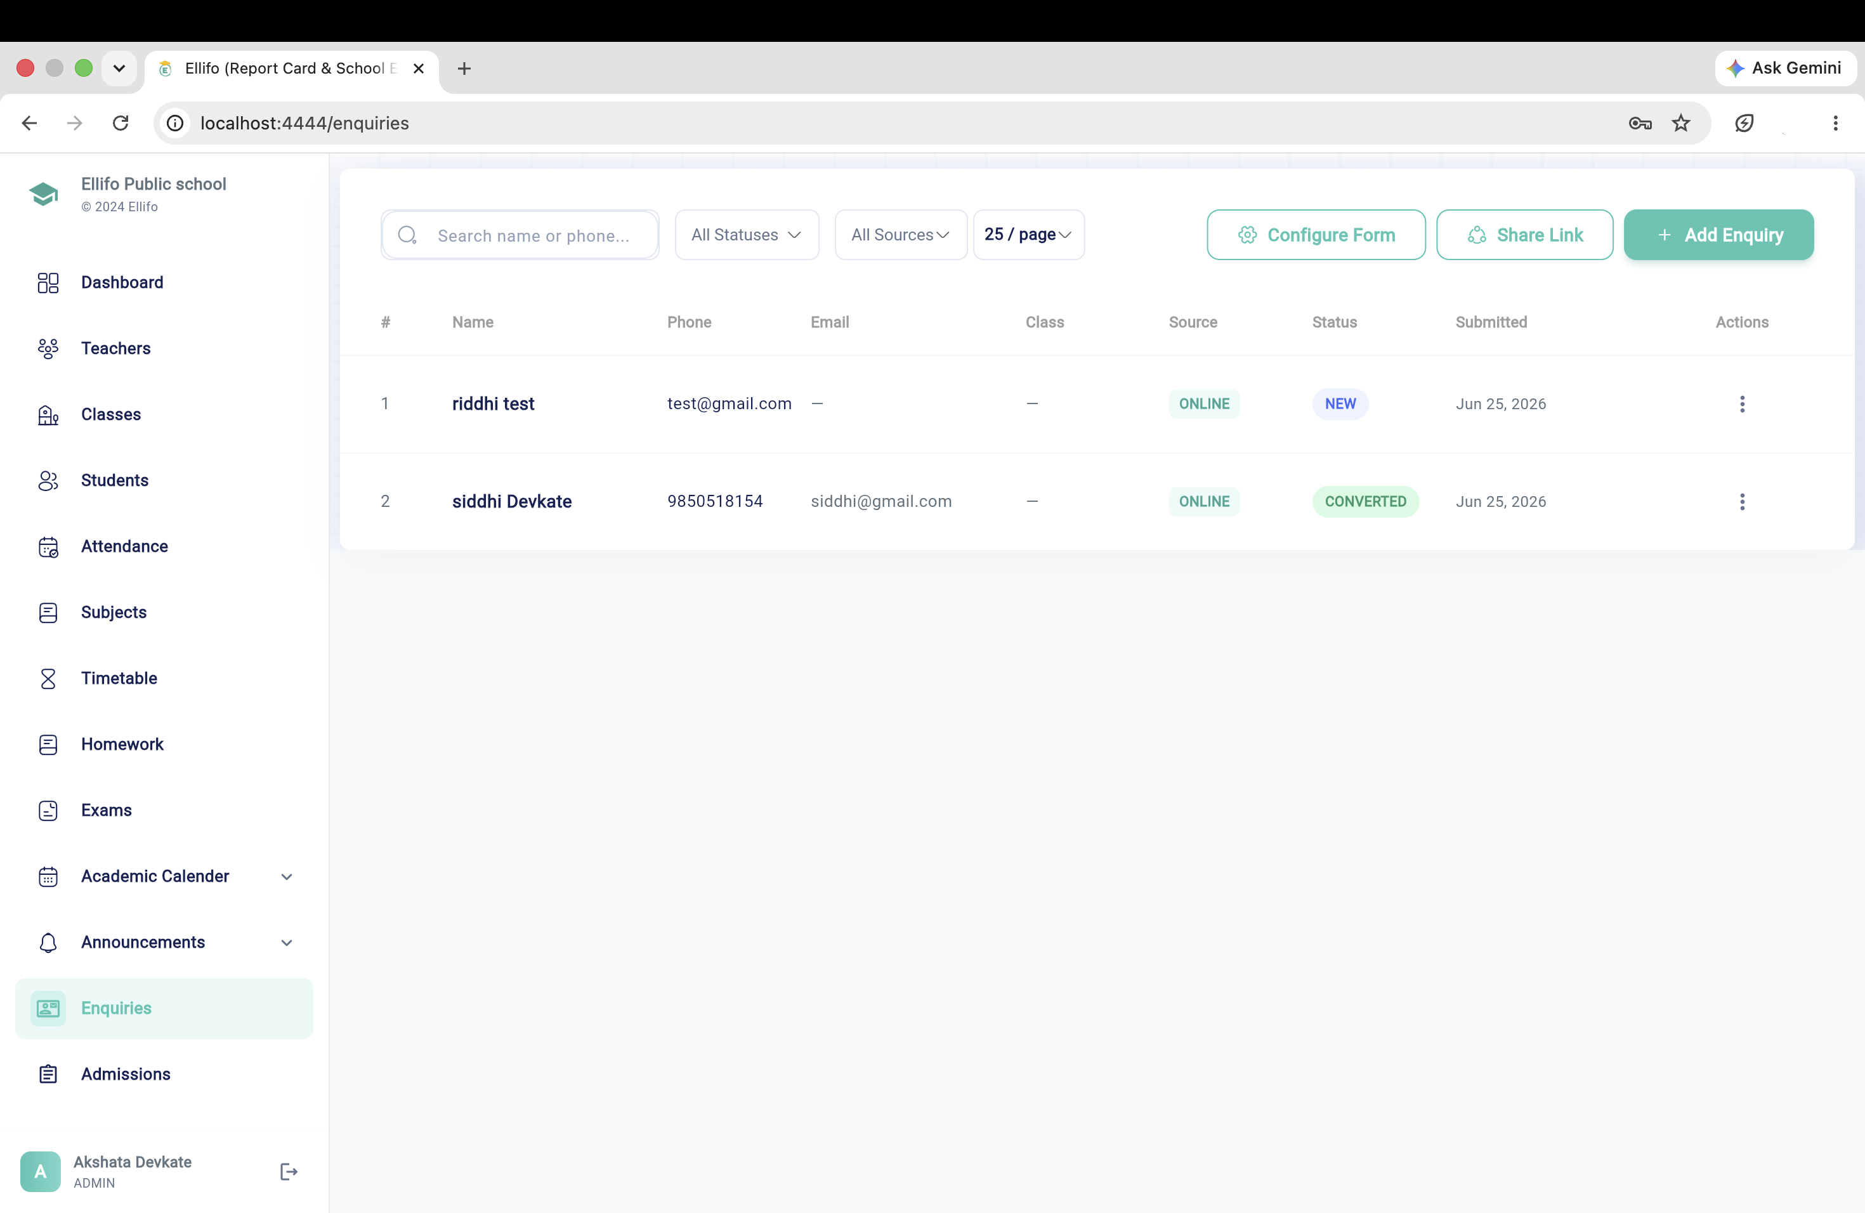Click the site information icon
Screen dimensions: 1865x1213
[176, 123]
